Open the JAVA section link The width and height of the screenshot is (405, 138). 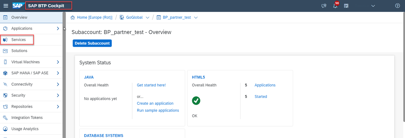click(x=89, y=77)
